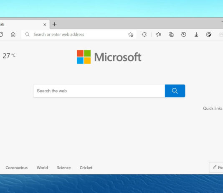Close the current browser tab
223x193 pixels.
pyautogui.click(x=45, y=25)
